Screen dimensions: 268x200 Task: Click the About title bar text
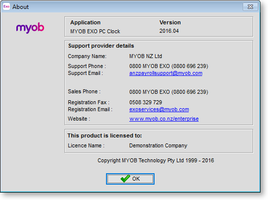coord(20,7)
